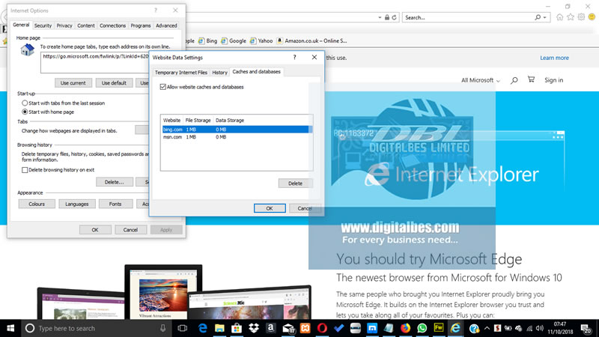This screenshot has height=337, width=599.
Task: Select Start with home page option
Action: pyautogui.click(x=25, y=112)
